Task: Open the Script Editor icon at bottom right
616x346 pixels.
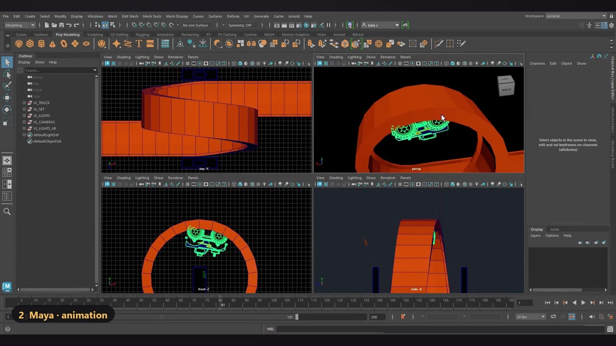Action: click(610, 329)
